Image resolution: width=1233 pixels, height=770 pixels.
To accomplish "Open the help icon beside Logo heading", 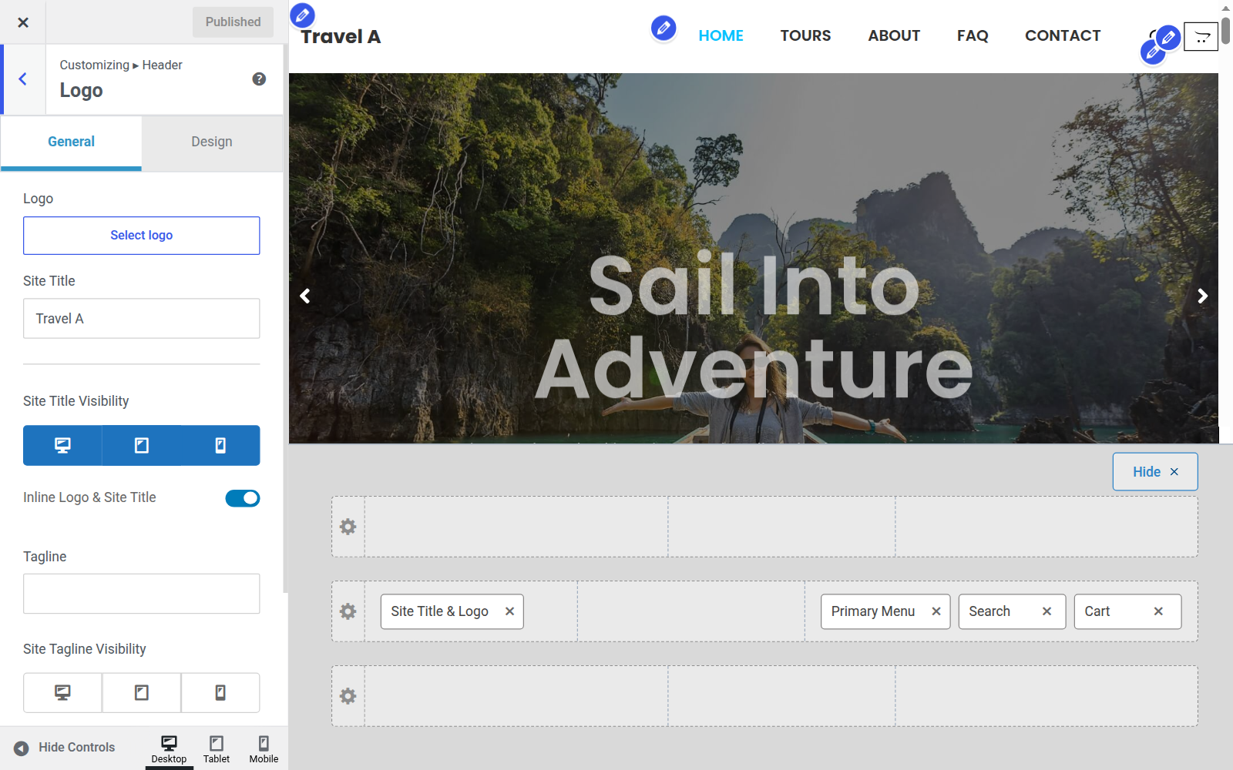I will [259, 79].
